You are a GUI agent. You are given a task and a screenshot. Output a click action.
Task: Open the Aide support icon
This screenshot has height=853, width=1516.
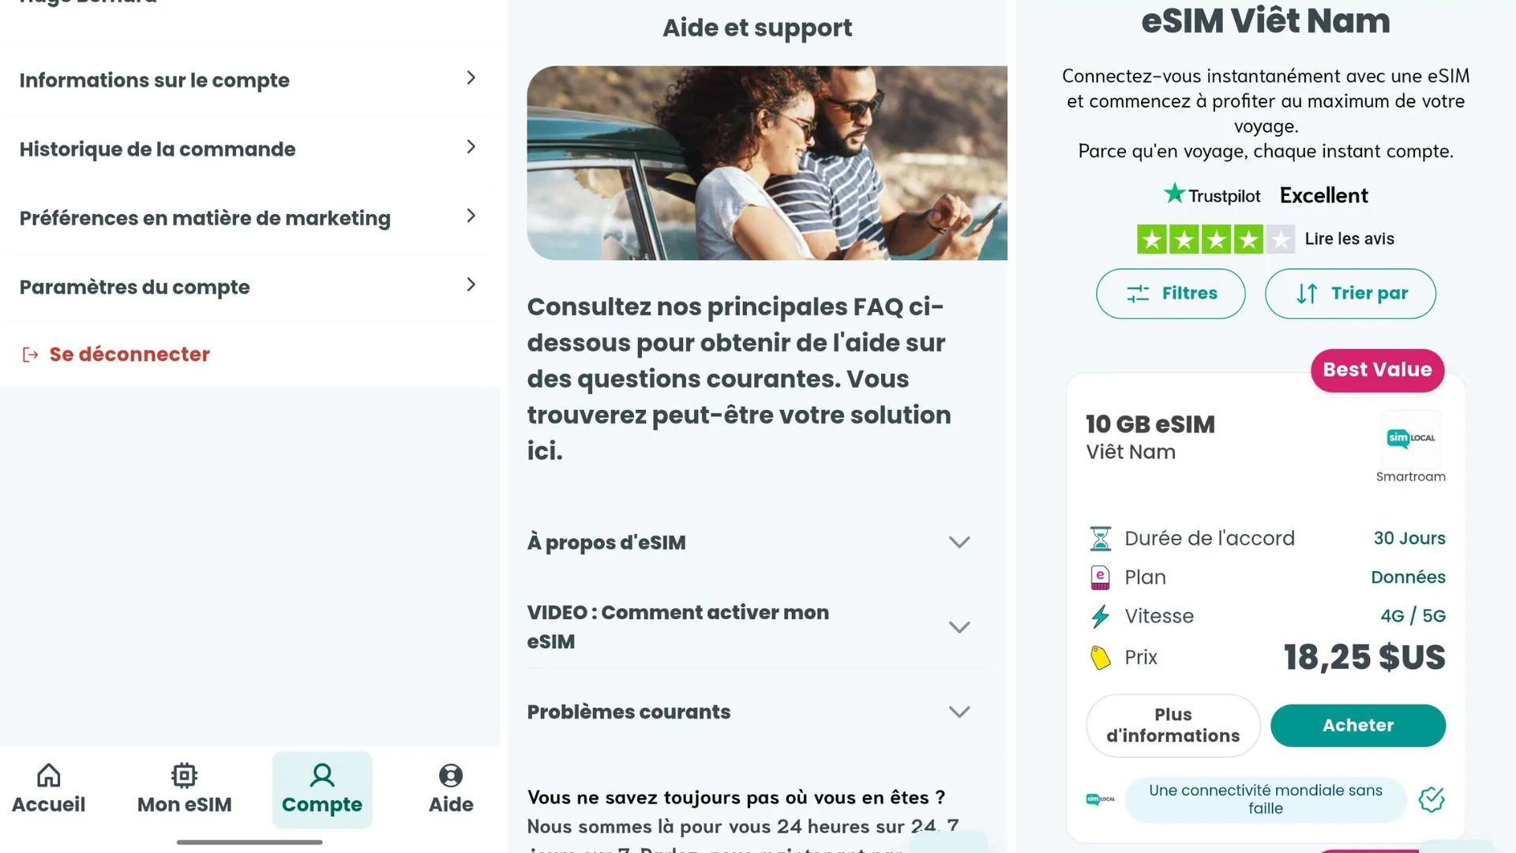coord(451,776)
